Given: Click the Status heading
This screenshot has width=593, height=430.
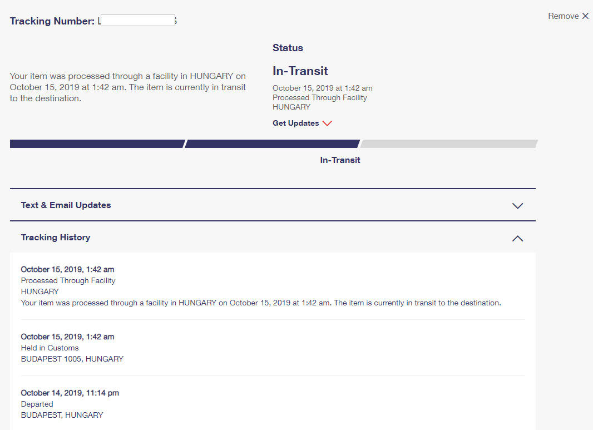Looking at the screenshot, I should click(x=288, y=48).
